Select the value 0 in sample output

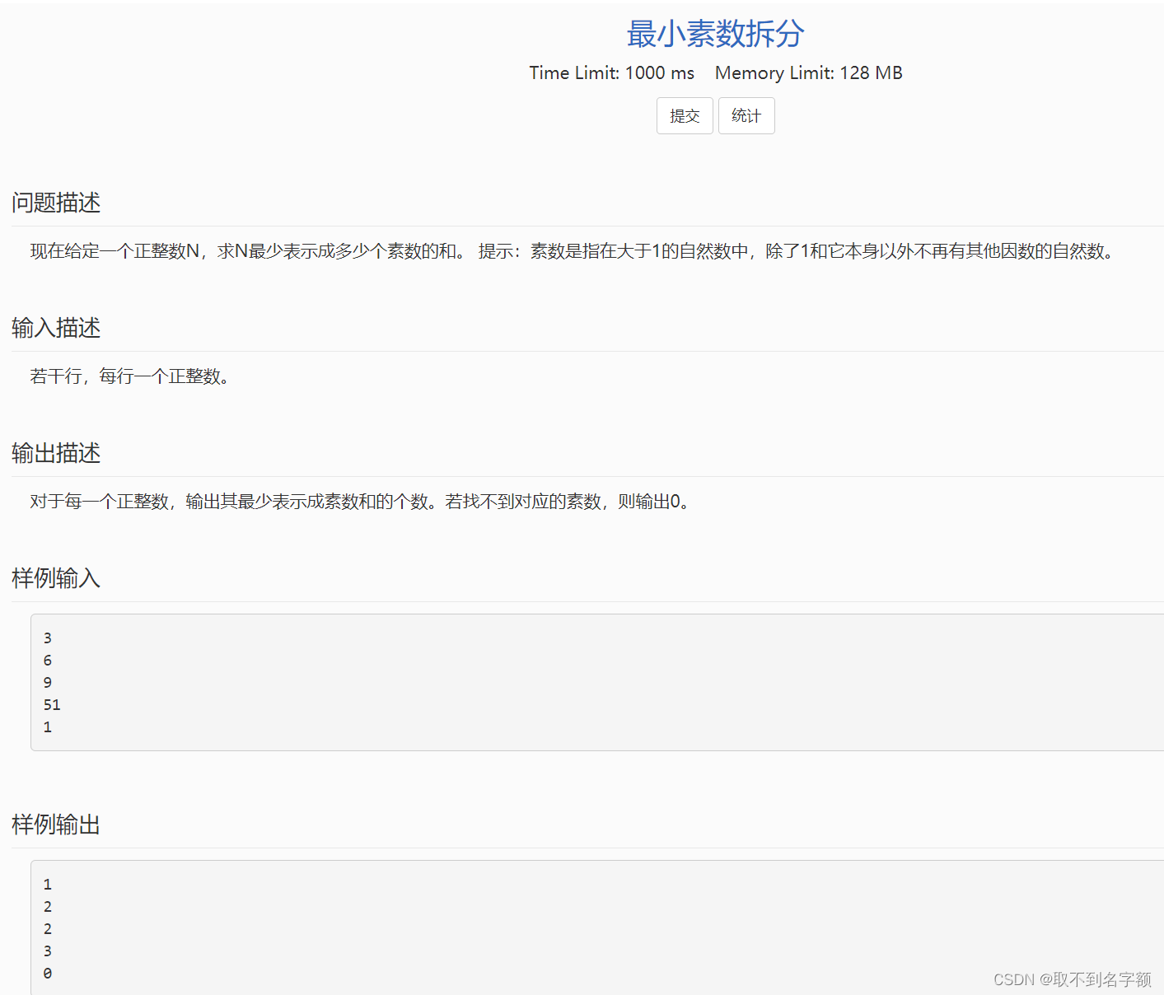(47, 973)
